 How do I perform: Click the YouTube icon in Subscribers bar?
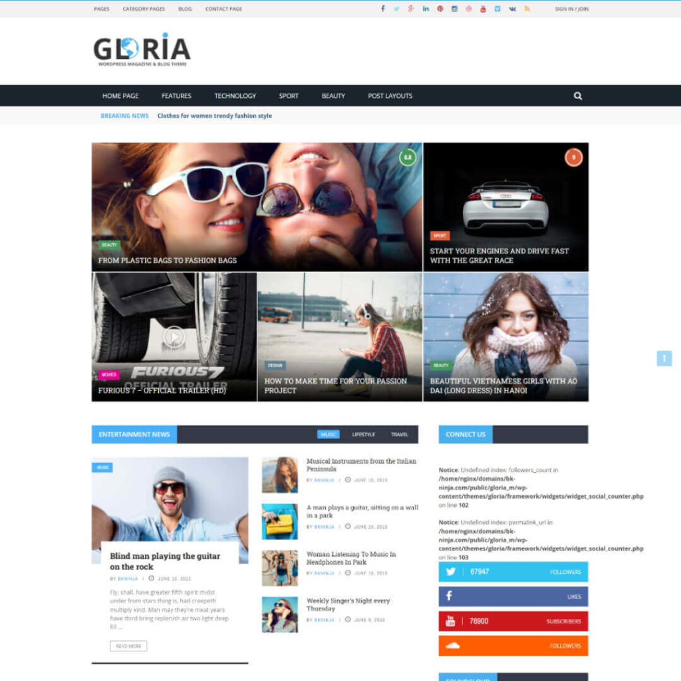450,621
